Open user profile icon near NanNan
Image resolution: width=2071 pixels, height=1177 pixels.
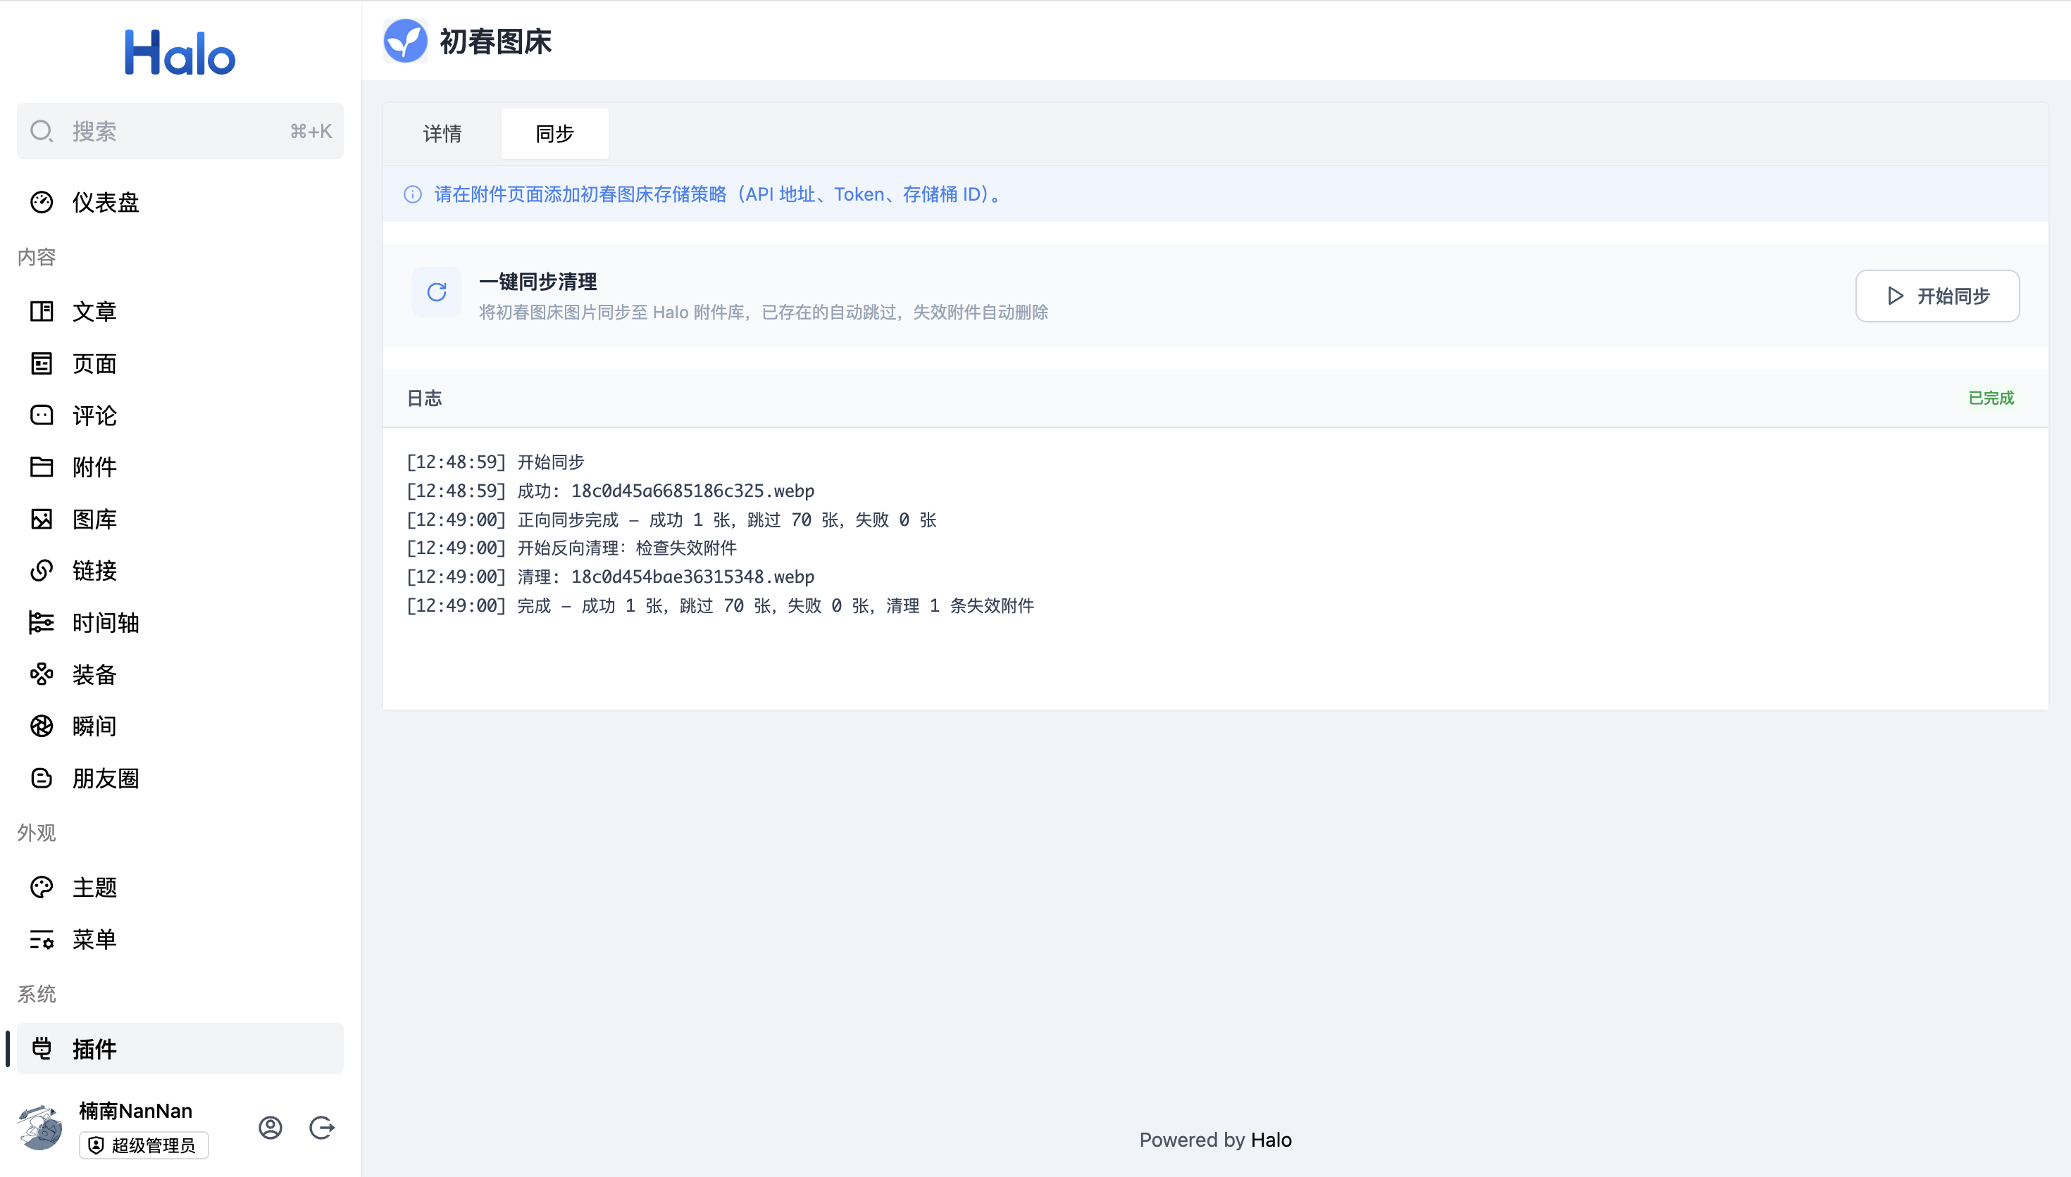coord(270,1128)
